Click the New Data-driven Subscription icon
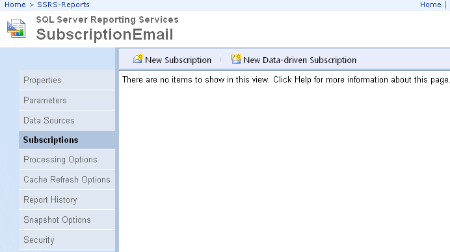This screenshot has height=252, width=450. [x=236, y=58]
